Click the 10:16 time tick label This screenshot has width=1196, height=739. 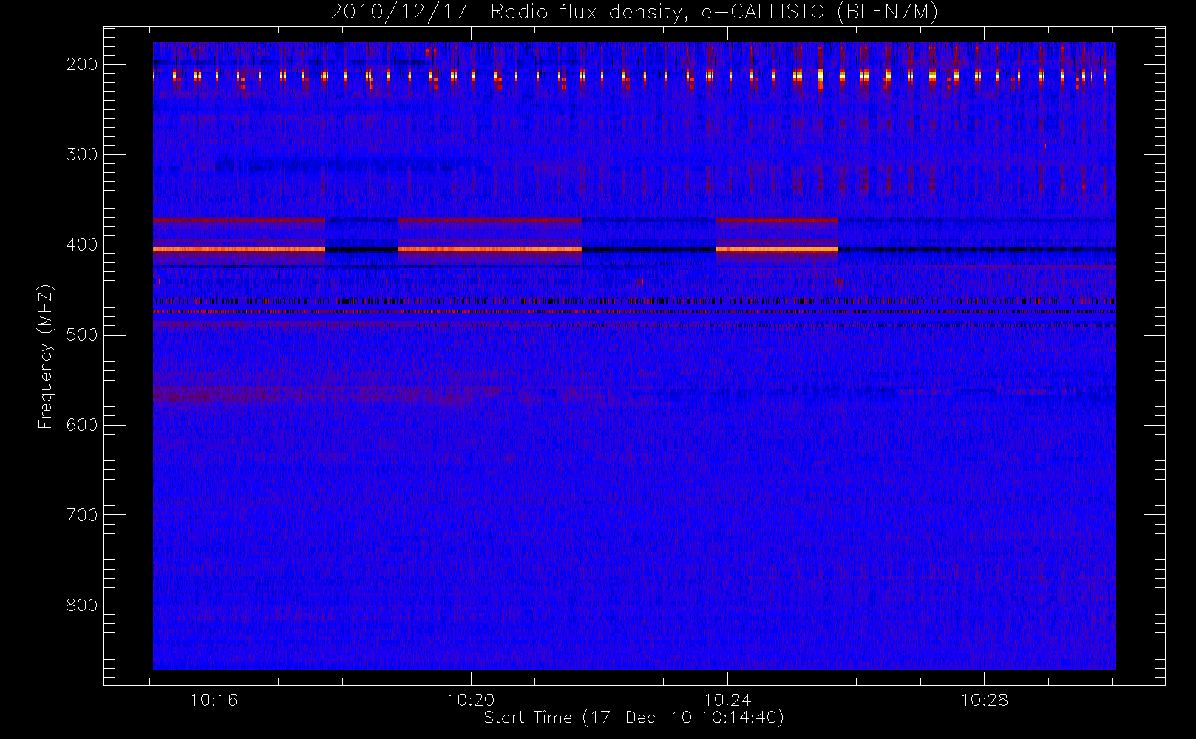tap(214, 700)
